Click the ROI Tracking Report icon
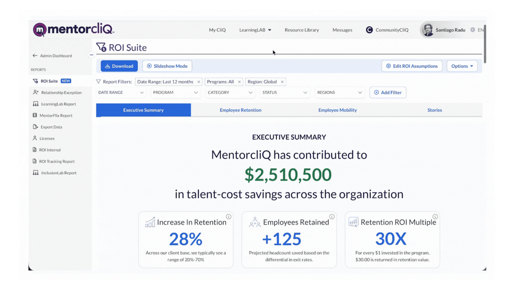 [35, 161]
